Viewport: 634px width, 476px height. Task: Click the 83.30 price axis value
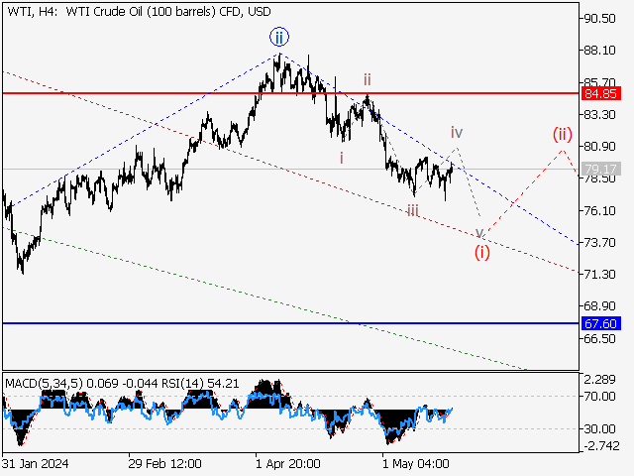[600, 115]
